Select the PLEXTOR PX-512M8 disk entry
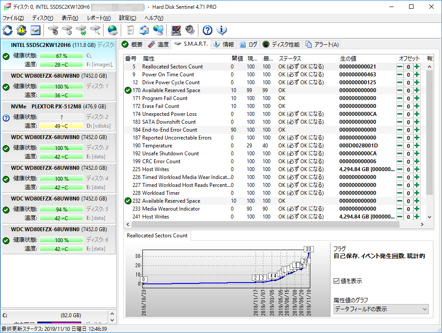The width and height of the screenshot is (442, 333). click(59, 116)
